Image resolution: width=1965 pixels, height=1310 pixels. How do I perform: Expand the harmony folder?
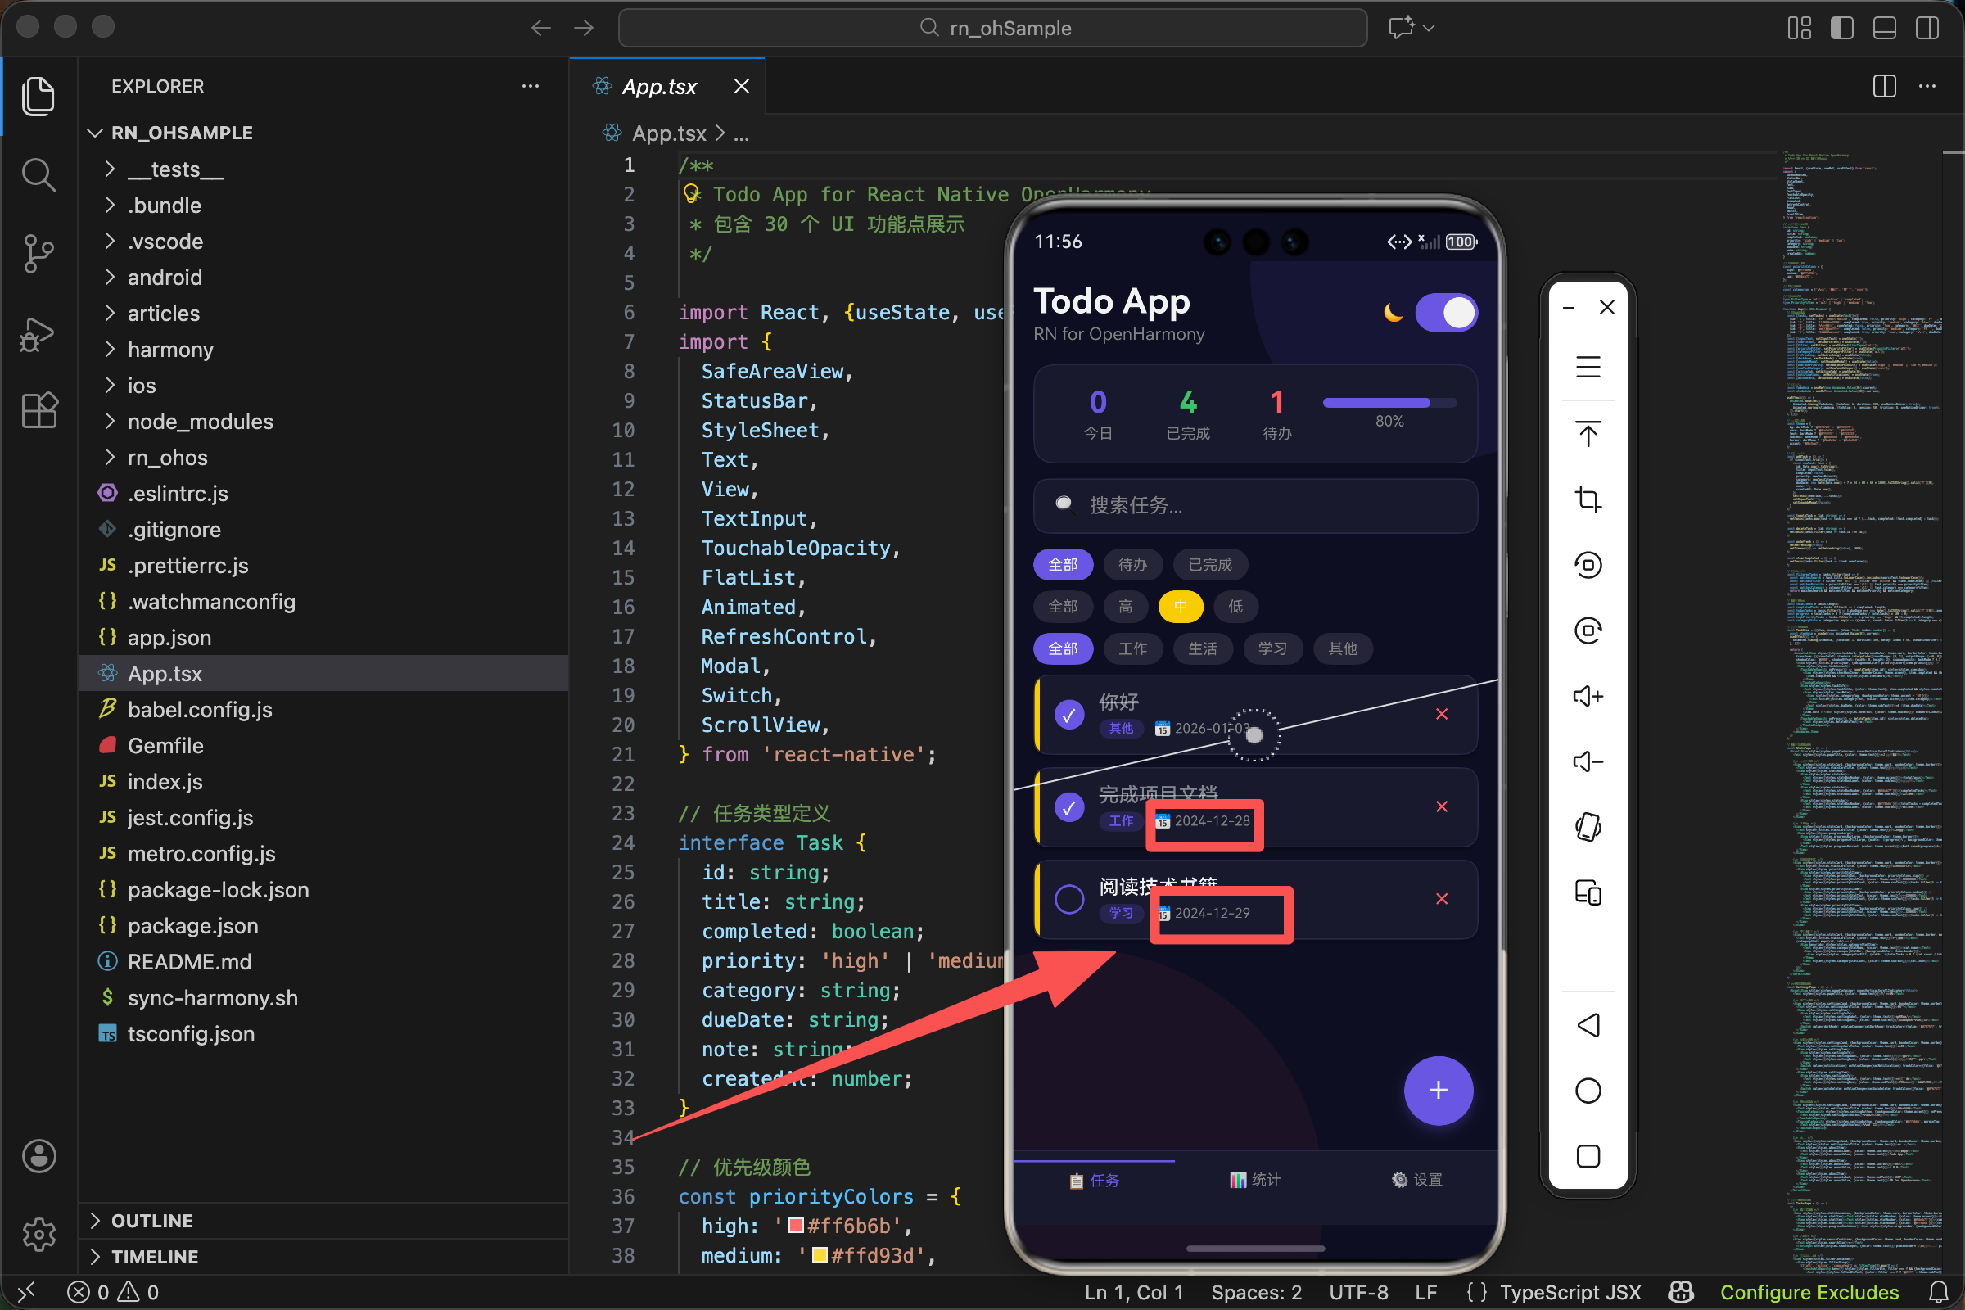pos(170,350)
